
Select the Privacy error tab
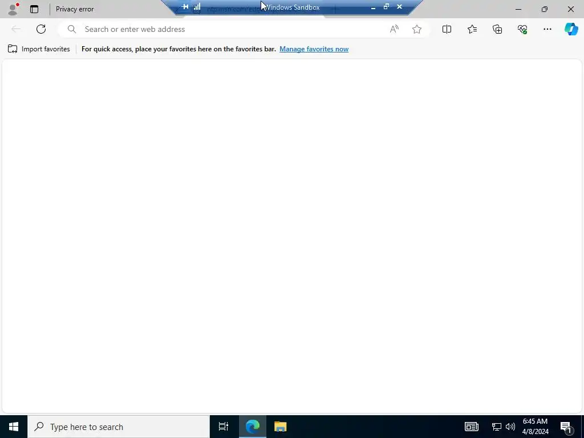[x=75, y=9]
